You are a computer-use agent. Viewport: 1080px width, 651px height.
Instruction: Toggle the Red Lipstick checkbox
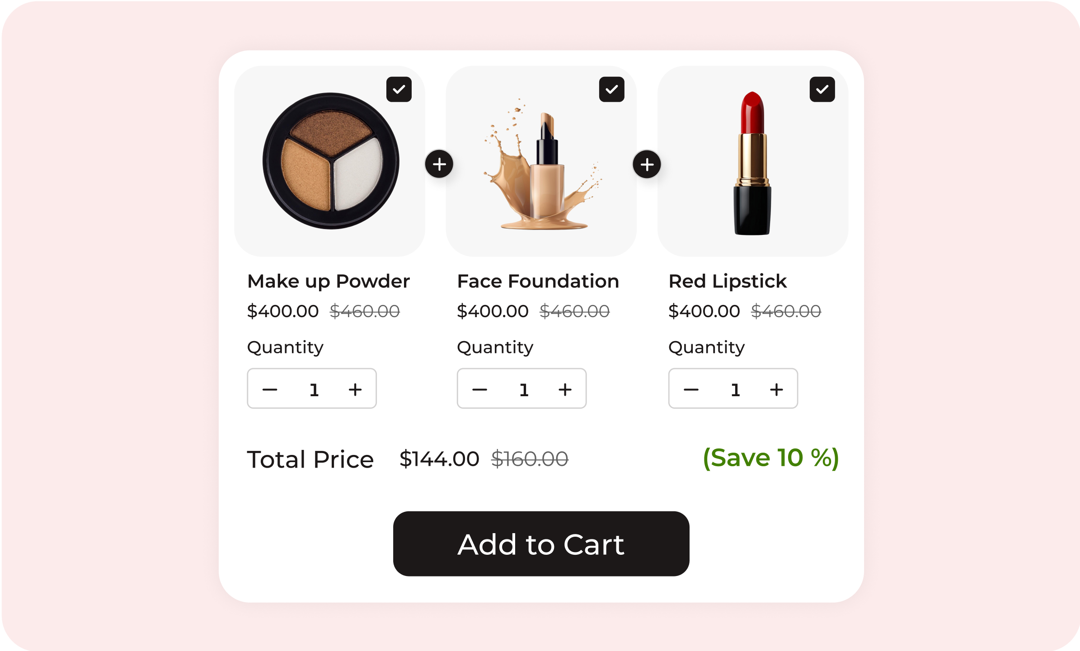[822, 89]
